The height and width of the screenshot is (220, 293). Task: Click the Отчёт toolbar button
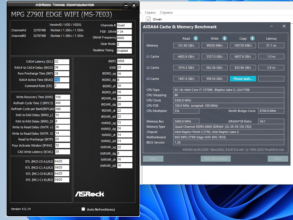pyautogui.click(x=154, y=19)
